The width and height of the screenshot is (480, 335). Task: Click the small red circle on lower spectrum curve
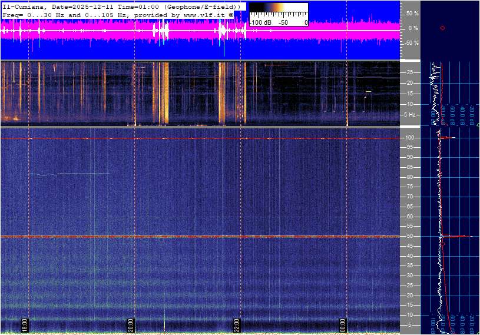click(x=442, y=243)
